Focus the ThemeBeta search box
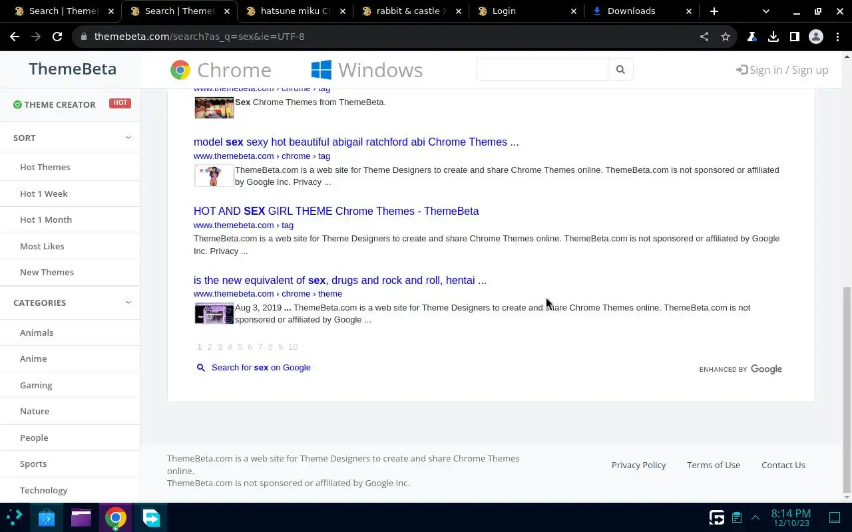The image size is (852, 532). [x=542, y=69]
